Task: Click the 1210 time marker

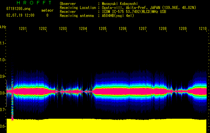Action: click(x=203, y=29)
